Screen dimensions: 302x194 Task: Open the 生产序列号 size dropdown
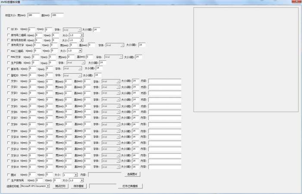(x=76, y=180)
